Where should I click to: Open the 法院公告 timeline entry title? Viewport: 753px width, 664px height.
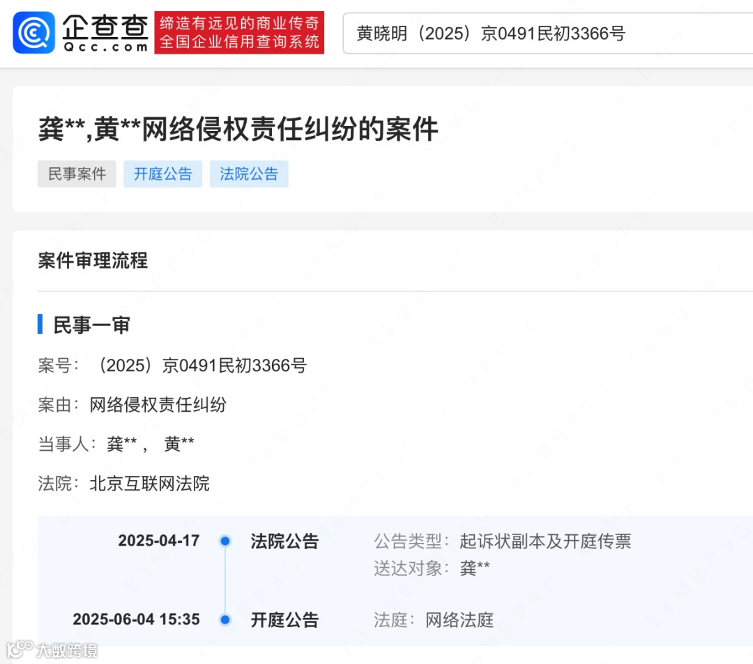(284, 541)
